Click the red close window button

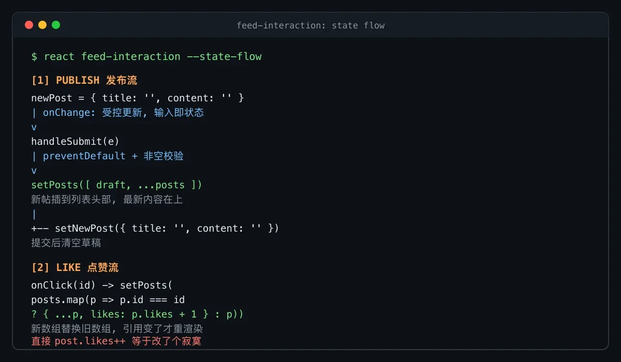coord(29,25)
